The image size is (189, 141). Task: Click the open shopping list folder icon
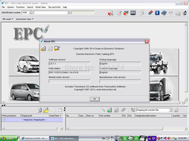pos(46,110)
